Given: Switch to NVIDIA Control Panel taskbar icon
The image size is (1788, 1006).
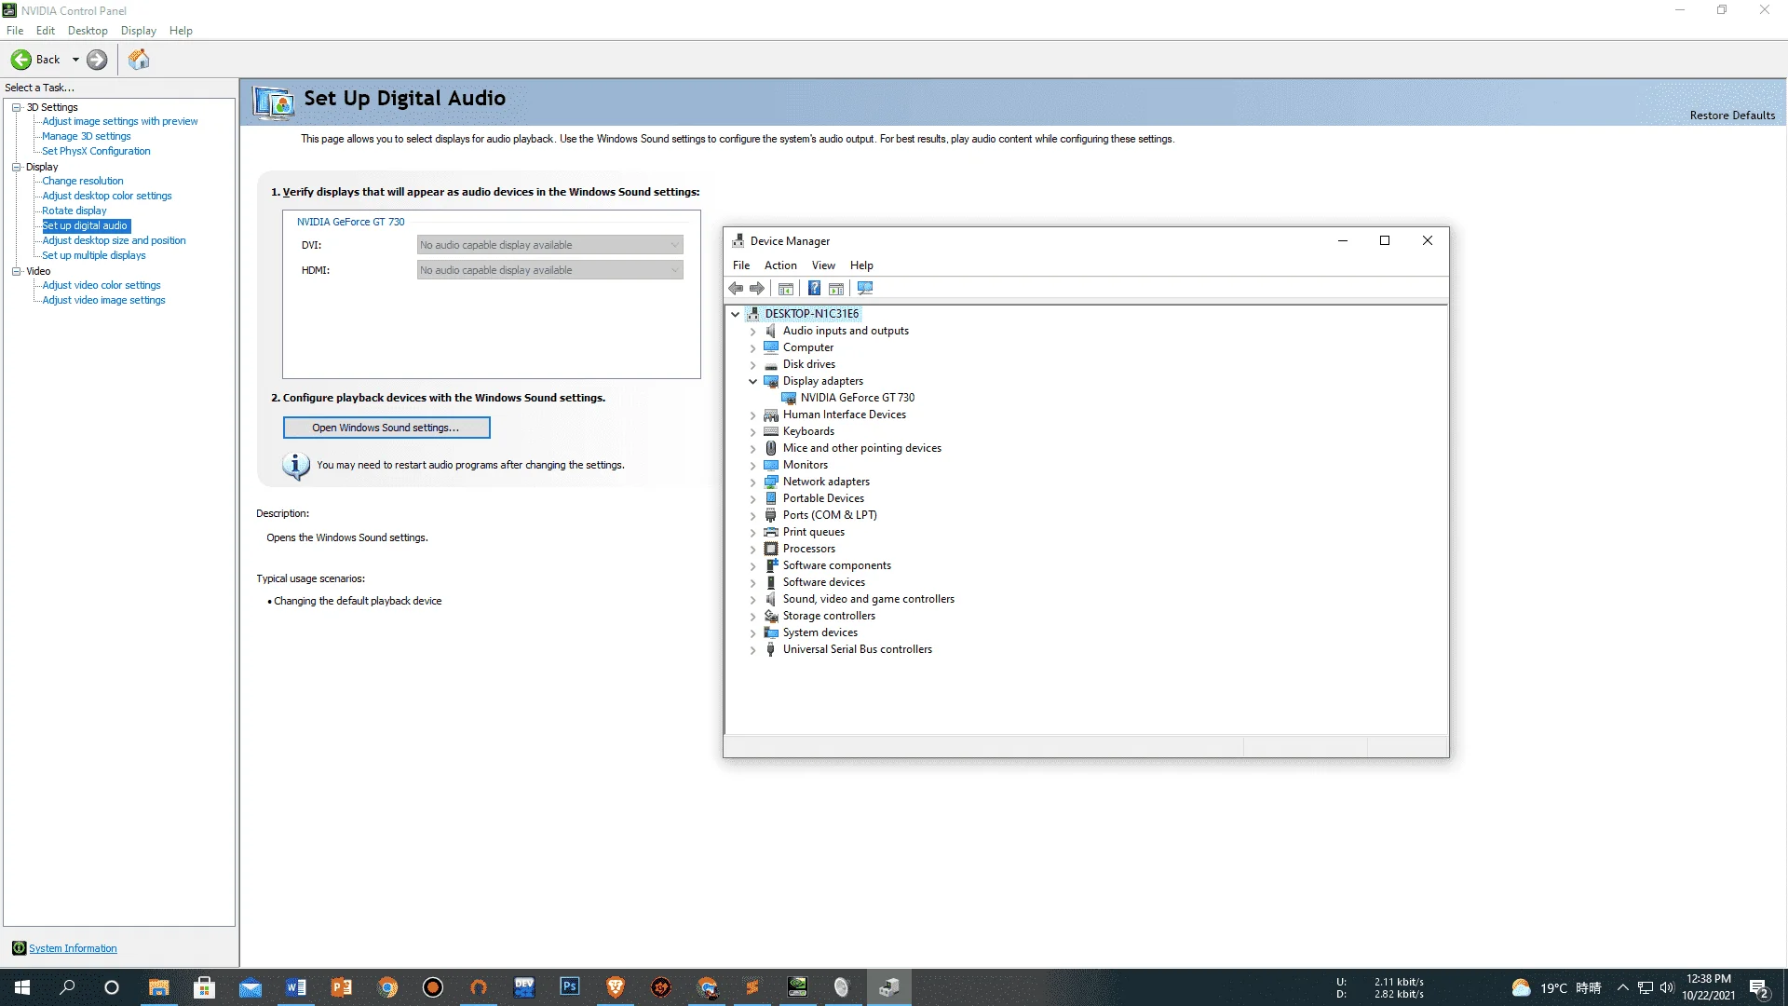Looking at the screenshot, I should coord(798,987).
